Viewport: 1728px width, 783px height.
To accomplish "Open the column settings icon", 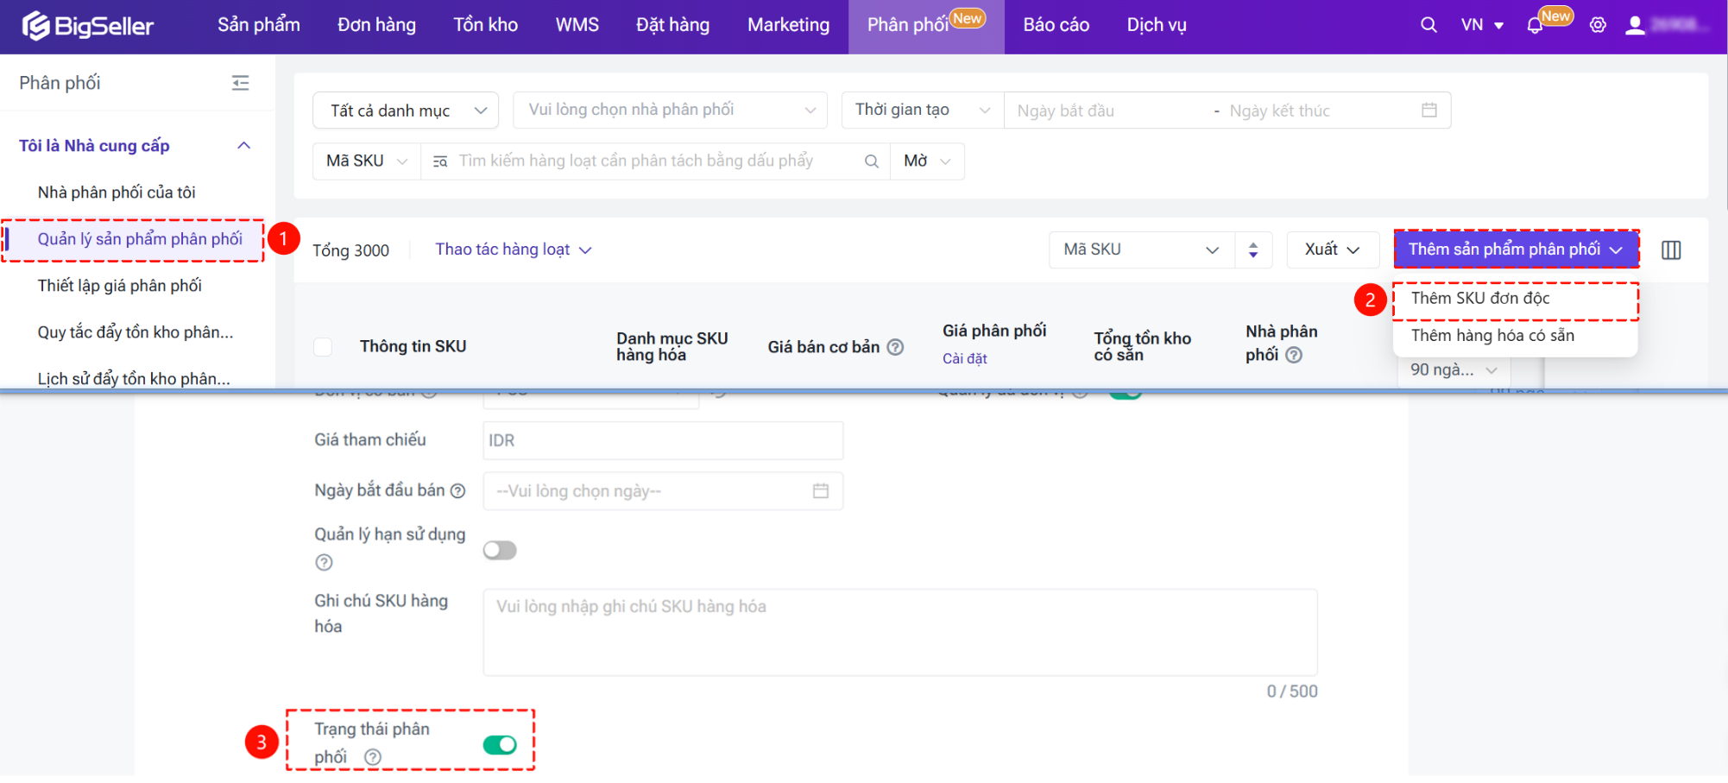I will click(1671, 250).
